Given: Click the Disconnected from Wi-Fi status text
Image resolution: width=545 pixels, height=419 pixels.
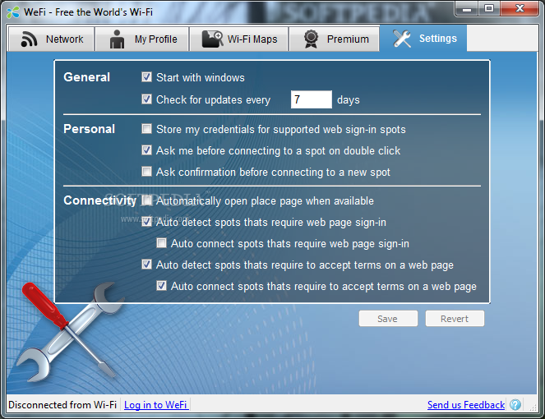Looking at the screenshot, I should pyautogui.click(x=62, y=405).
